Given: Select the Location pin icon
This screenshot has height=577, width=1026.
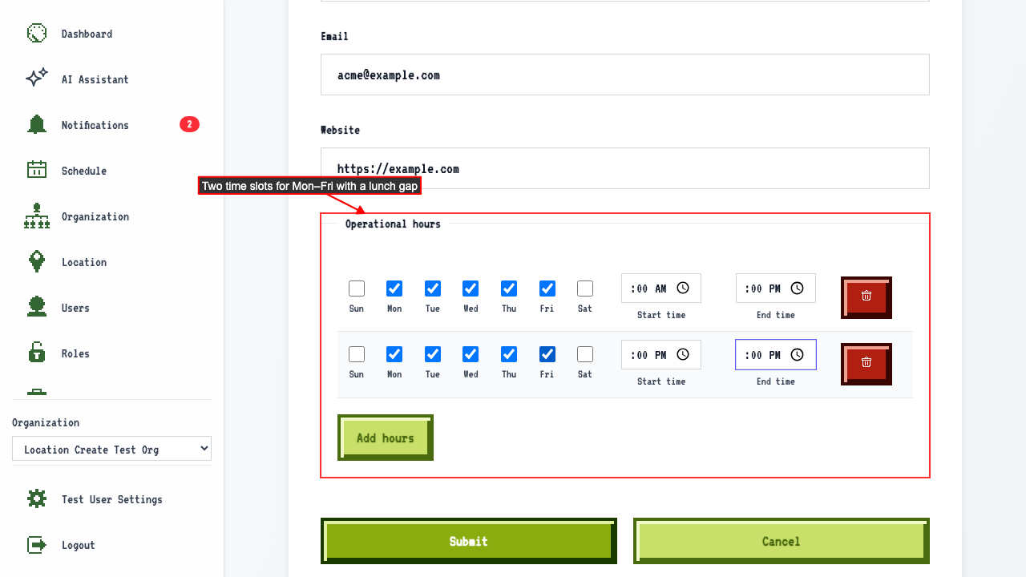Looking at the screenshot, I should [37, 261].
